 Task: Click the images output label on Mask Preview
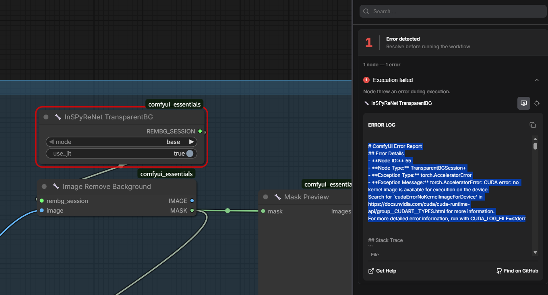341,211
